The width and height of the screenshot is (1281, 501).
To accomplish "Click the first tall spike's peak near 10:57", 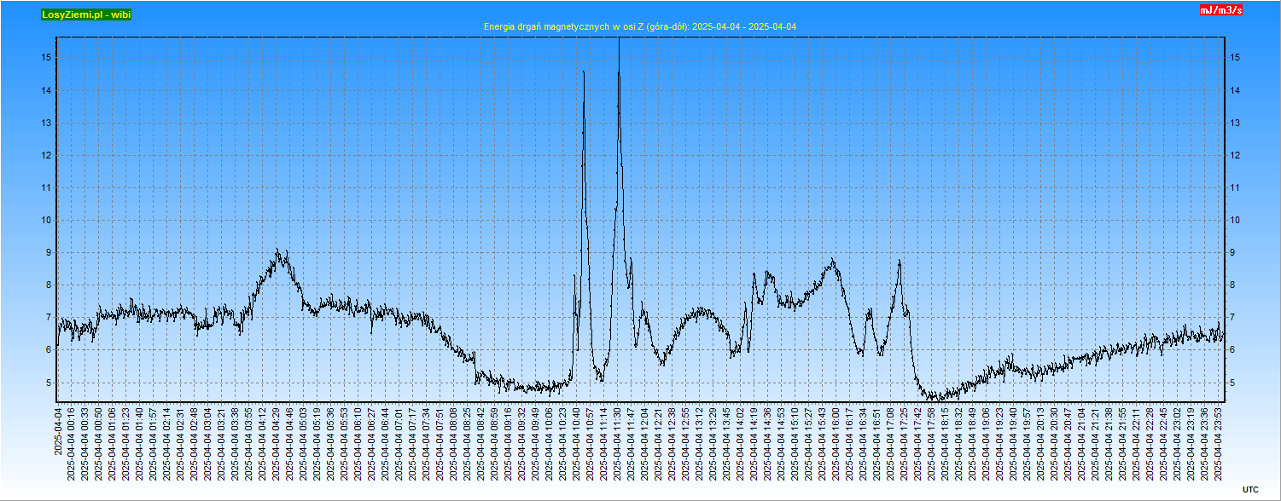I will click(x=584, y=72).
